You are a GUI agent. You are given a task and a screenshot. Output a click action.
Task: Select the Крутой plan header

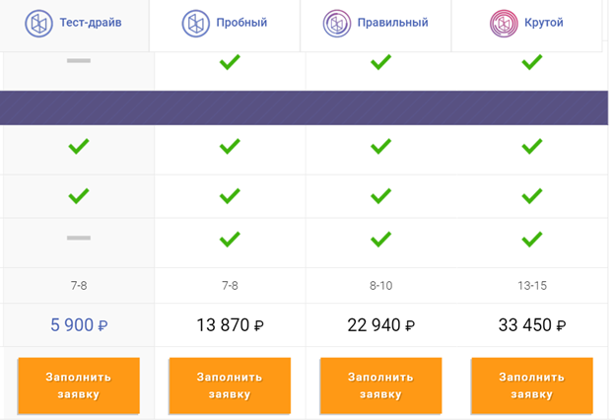pyautogui.click(x=526, y=25)
